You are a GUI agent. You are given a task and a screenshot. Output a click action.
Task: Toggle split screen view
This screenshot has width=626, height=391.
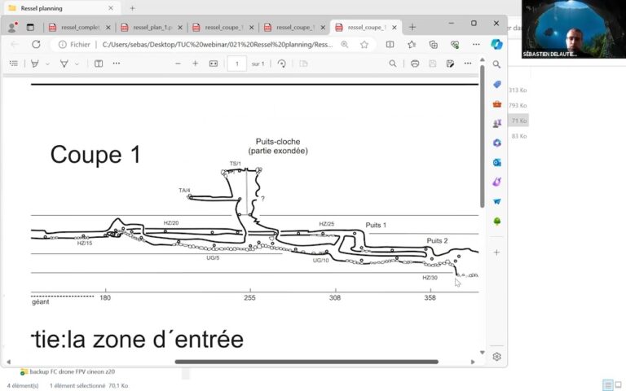point(390,45)
